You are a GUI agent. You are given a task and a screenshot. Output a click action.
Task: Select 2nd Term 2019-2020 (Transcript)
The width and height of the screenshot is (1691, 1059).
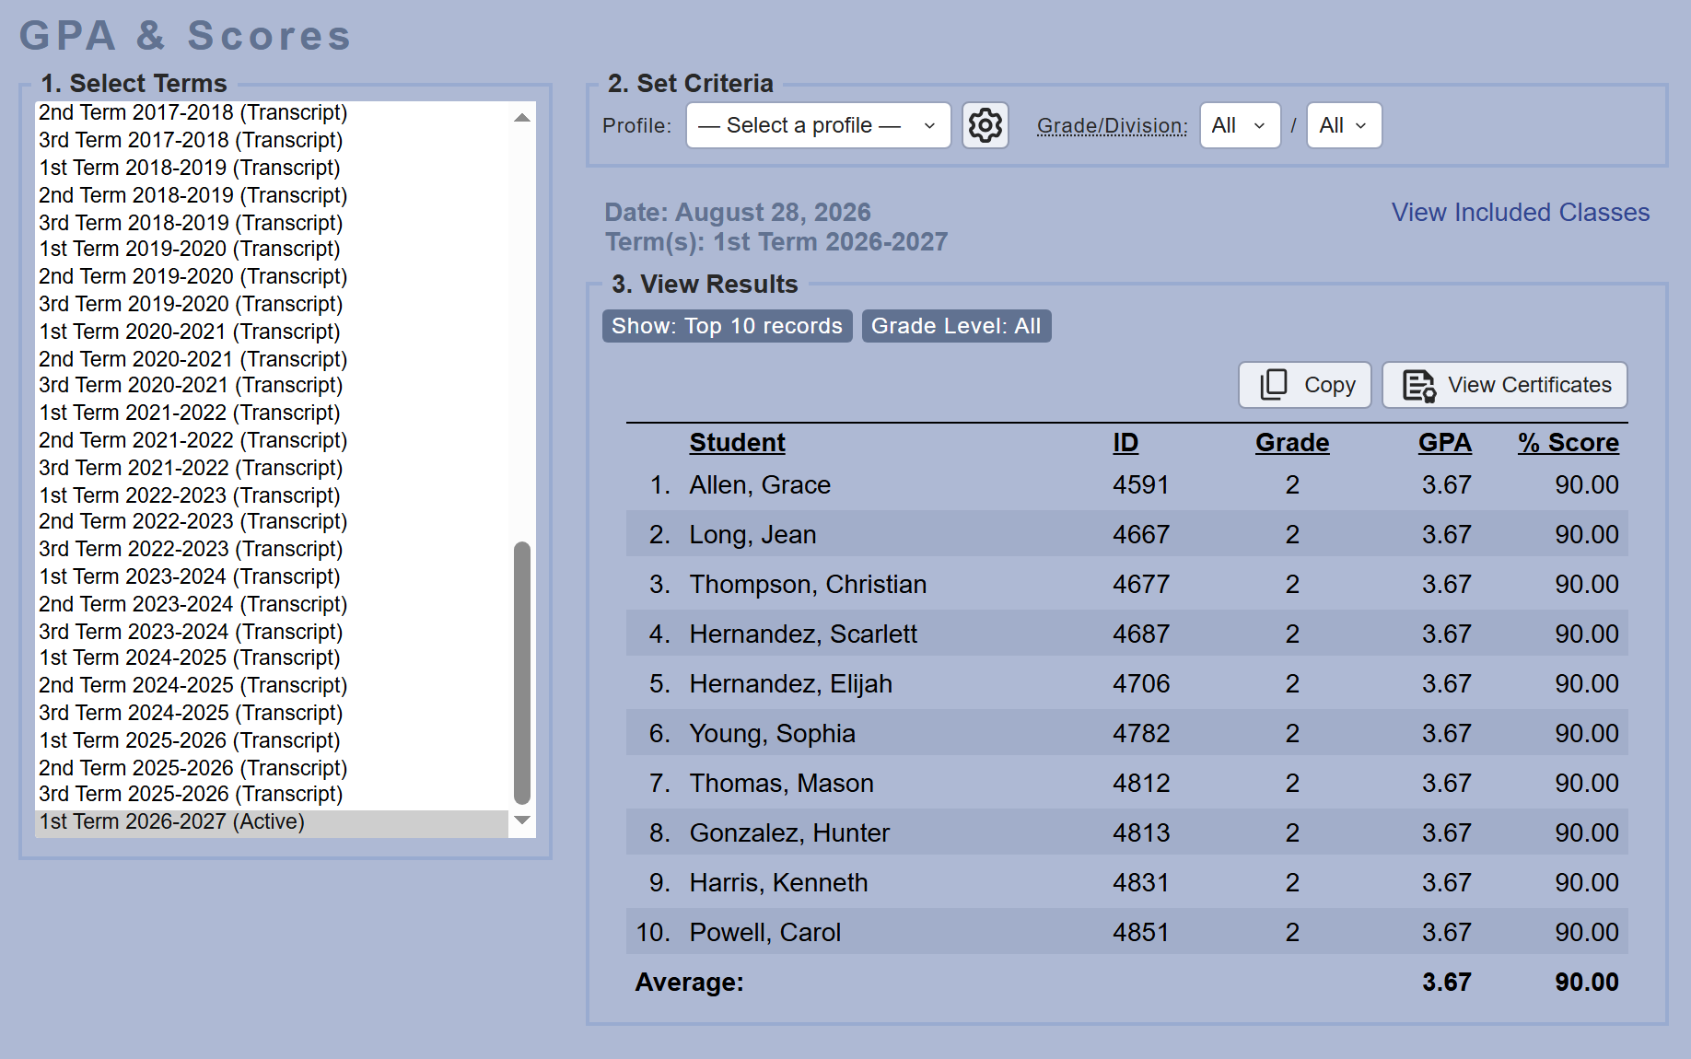tap(272, 276)
